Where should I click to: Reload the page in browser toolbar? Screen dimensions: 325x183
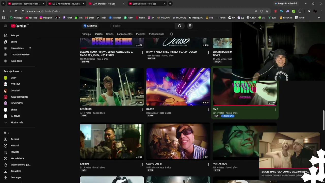coord(16,11)
